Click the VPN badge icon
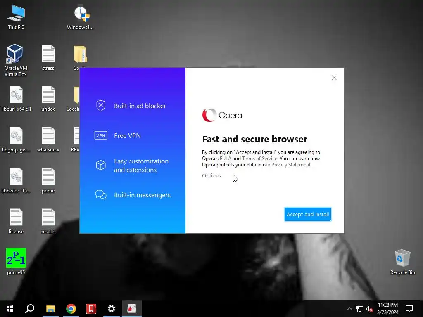Viewport: 423px width, 317px height. pyautogui.click(x=101, y=135)
